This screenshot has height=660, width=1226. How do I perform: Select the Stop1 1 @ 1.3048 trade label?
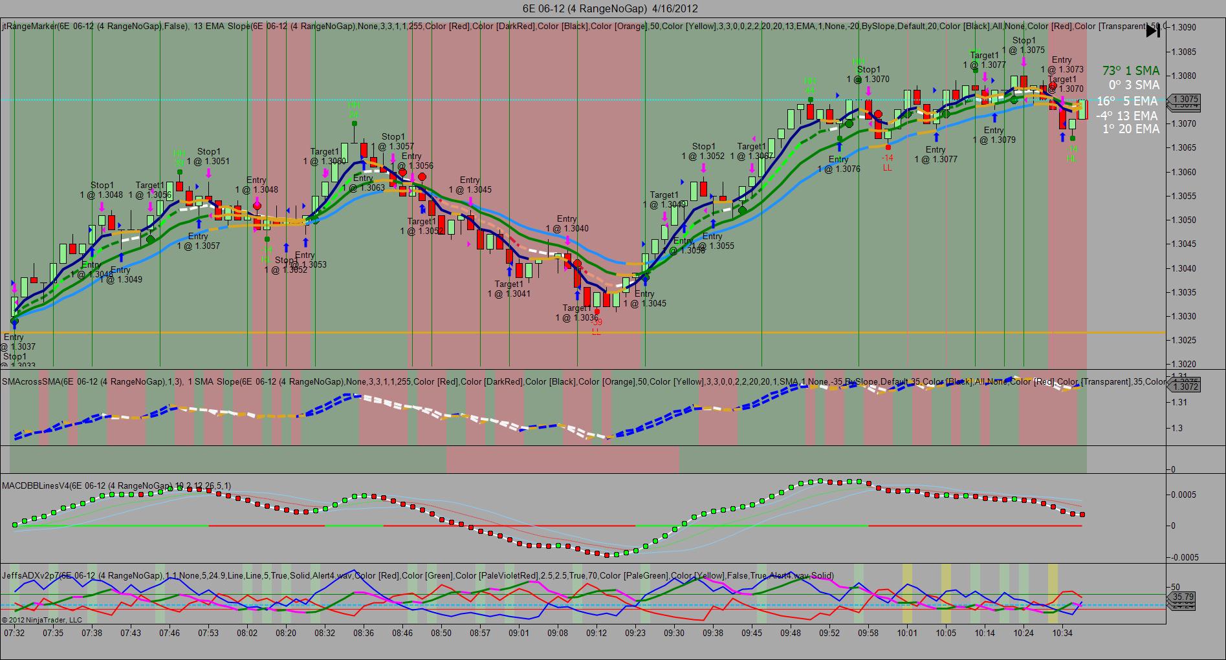102,190
